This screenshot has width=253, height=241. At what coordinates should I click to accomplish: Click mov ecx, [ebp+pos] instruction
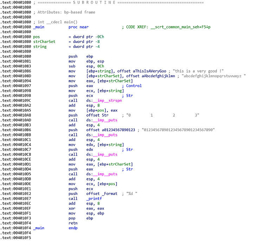coord(93,184)
